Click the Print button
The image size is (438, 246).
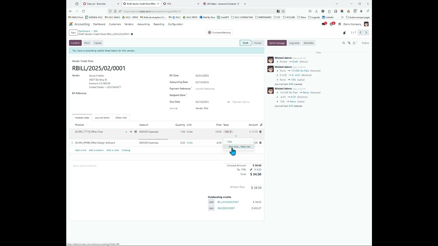[87, 43]
